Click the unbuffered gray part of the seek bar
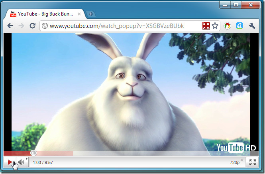Screen dimensions: 265x174 pos(166,153)
